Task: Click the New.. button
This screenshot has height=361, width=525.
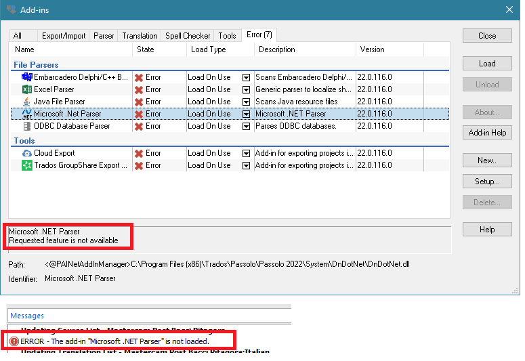Action: tap(487, 161)
